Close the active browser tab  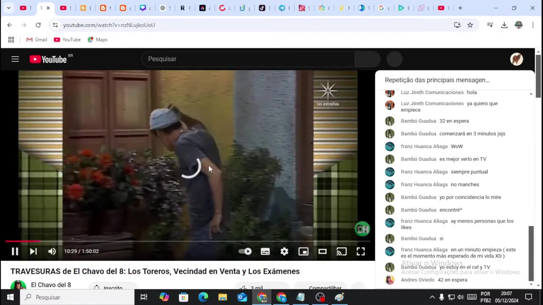point(48,8)
